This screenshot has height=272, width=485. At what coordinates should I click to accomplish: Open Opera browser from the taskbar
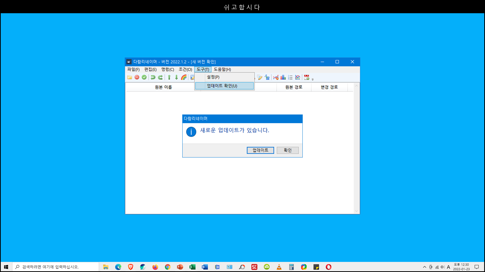[x=329, y=267]
